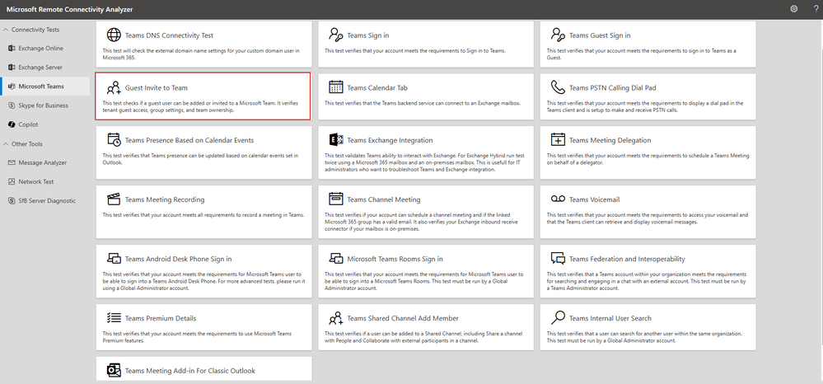Click the Guest Invite to Team people icon
This screenshot has height=384, width=823.
point(114,87)
